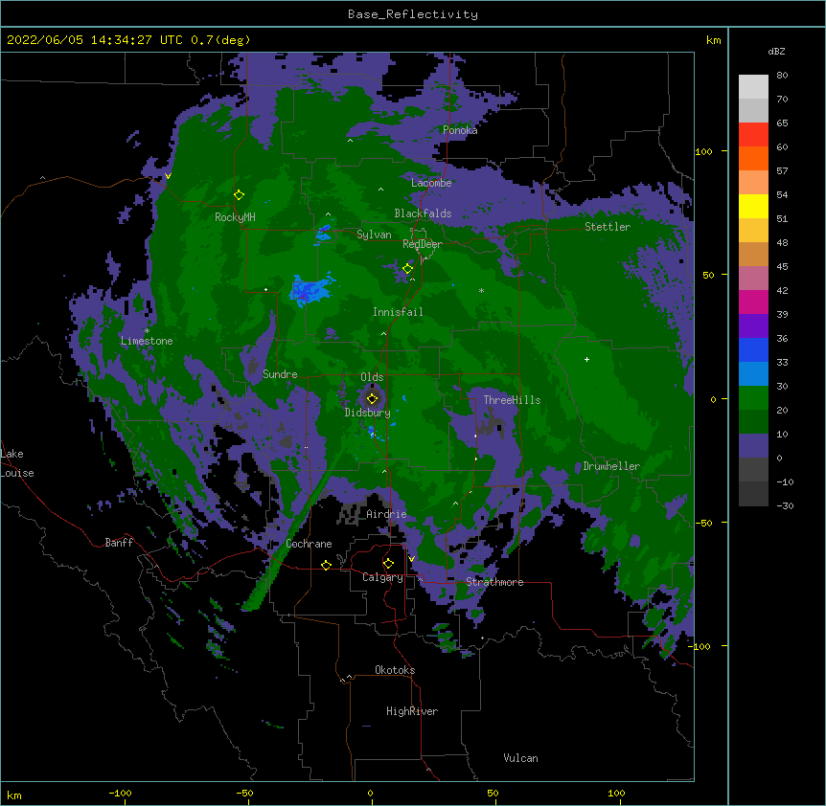Click the asterisk marker above Limestone label
Viewport: 826px width, 806px height.
147,331
